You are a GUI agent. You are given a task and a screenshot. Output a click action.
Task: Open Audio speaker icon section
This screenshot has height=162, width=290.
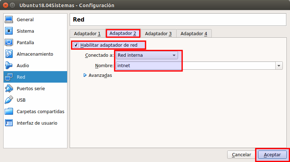[9, 65]
